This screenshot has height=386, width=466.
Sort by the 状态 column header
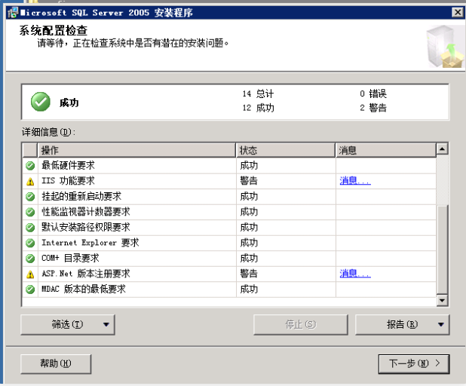[285, 150]
